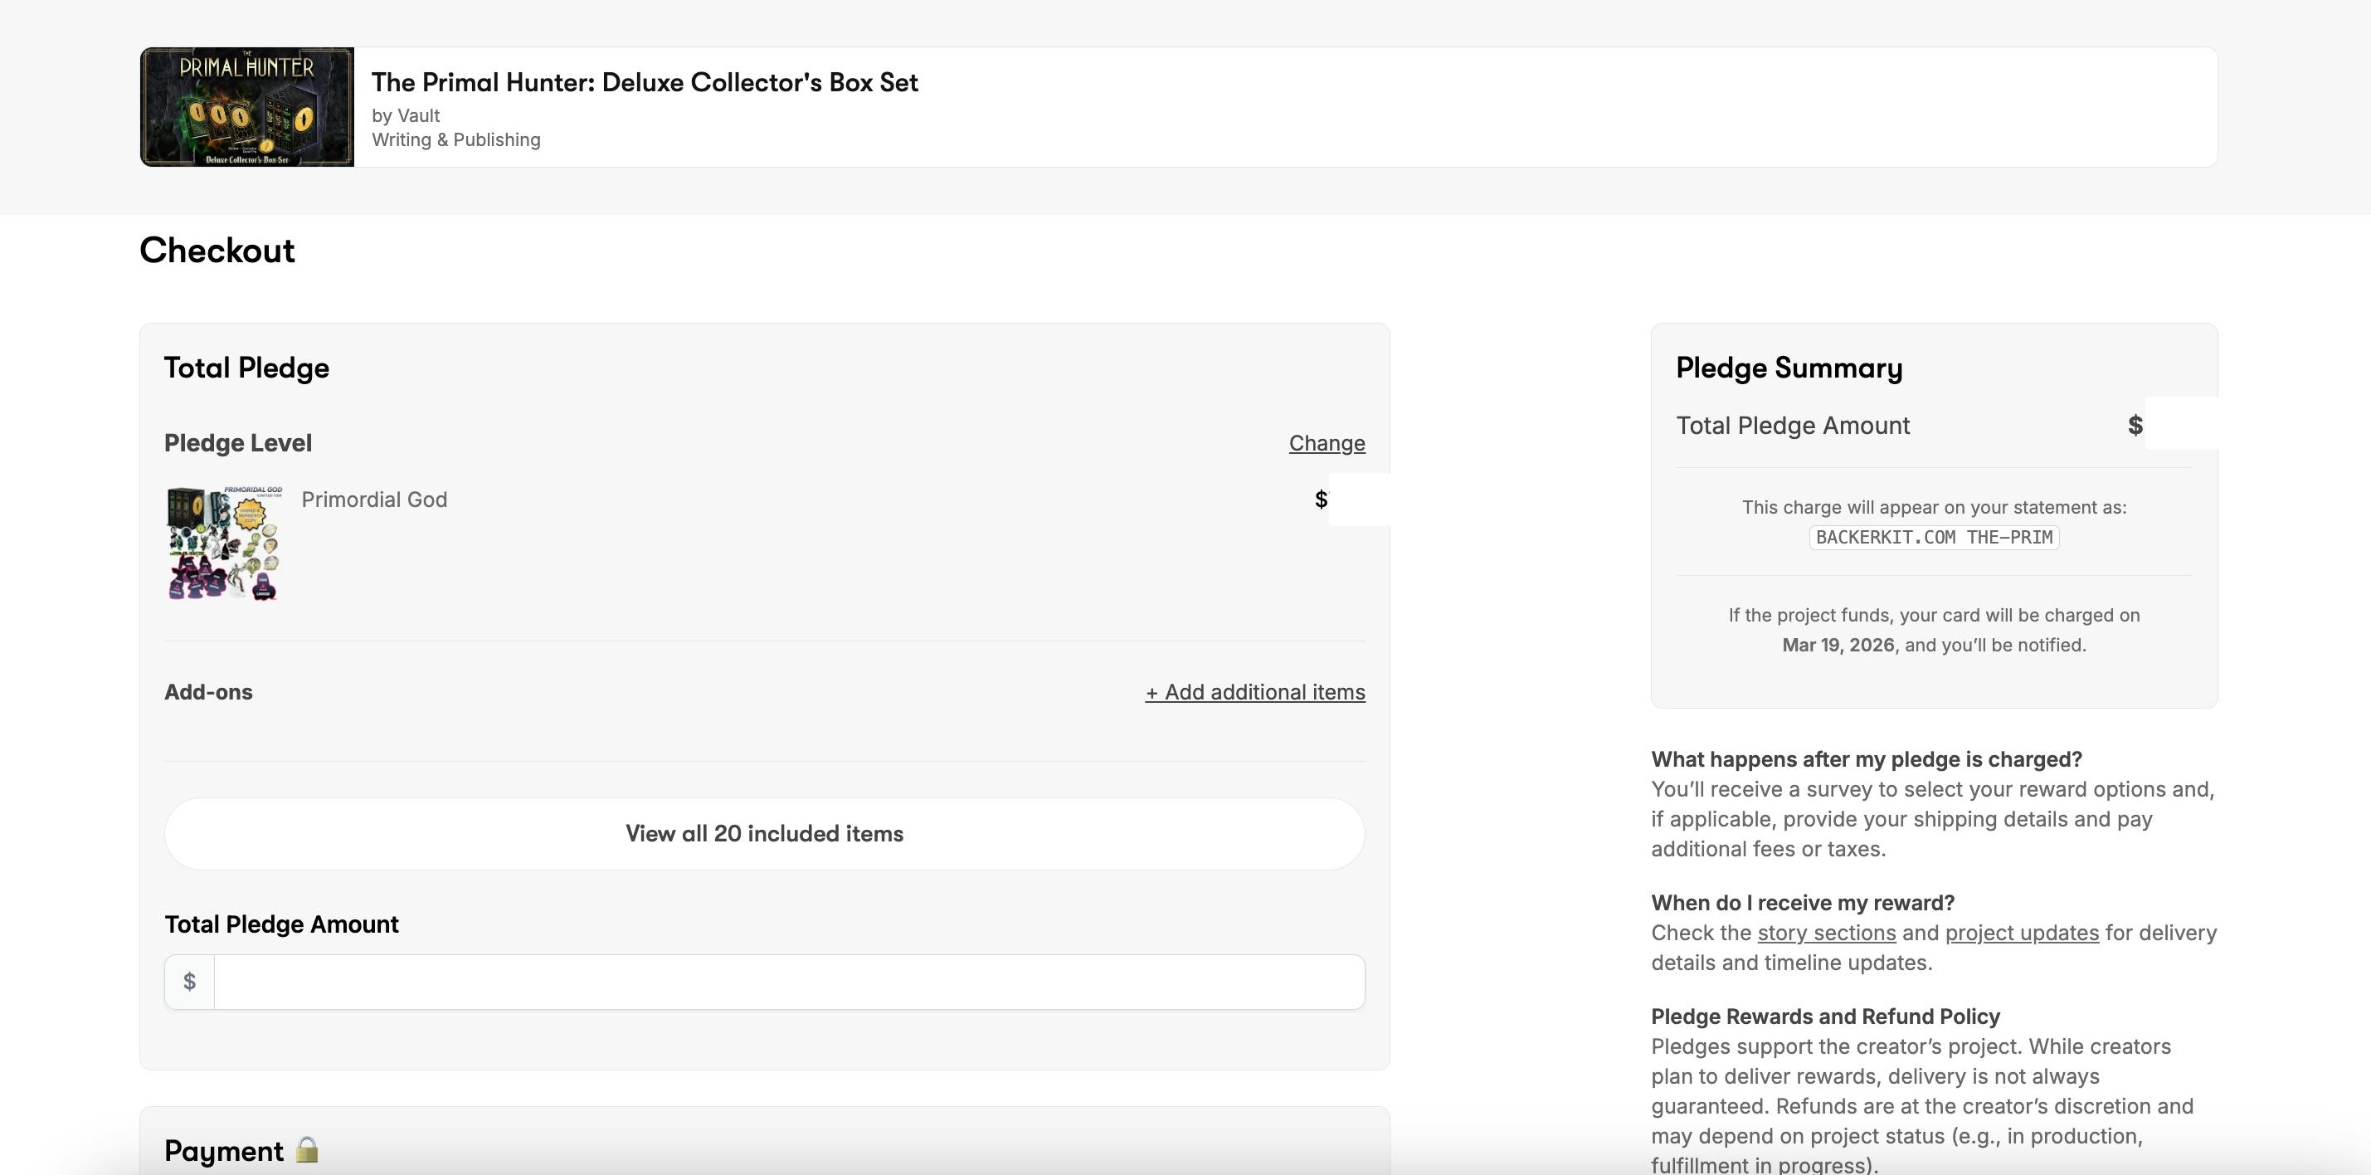Change the selected pledge level
Image resolution: width=2371 pixels, height=1175 pixels.
(1327, 443)
